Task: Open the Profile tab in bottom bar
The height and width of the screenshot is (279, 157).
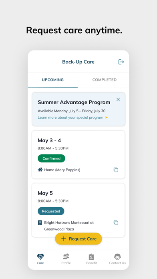Action: tap(66, 259)
